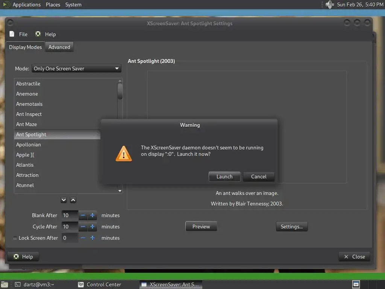
Task: Open the Help menu in menu bar
Action: (x=50, y=34)
